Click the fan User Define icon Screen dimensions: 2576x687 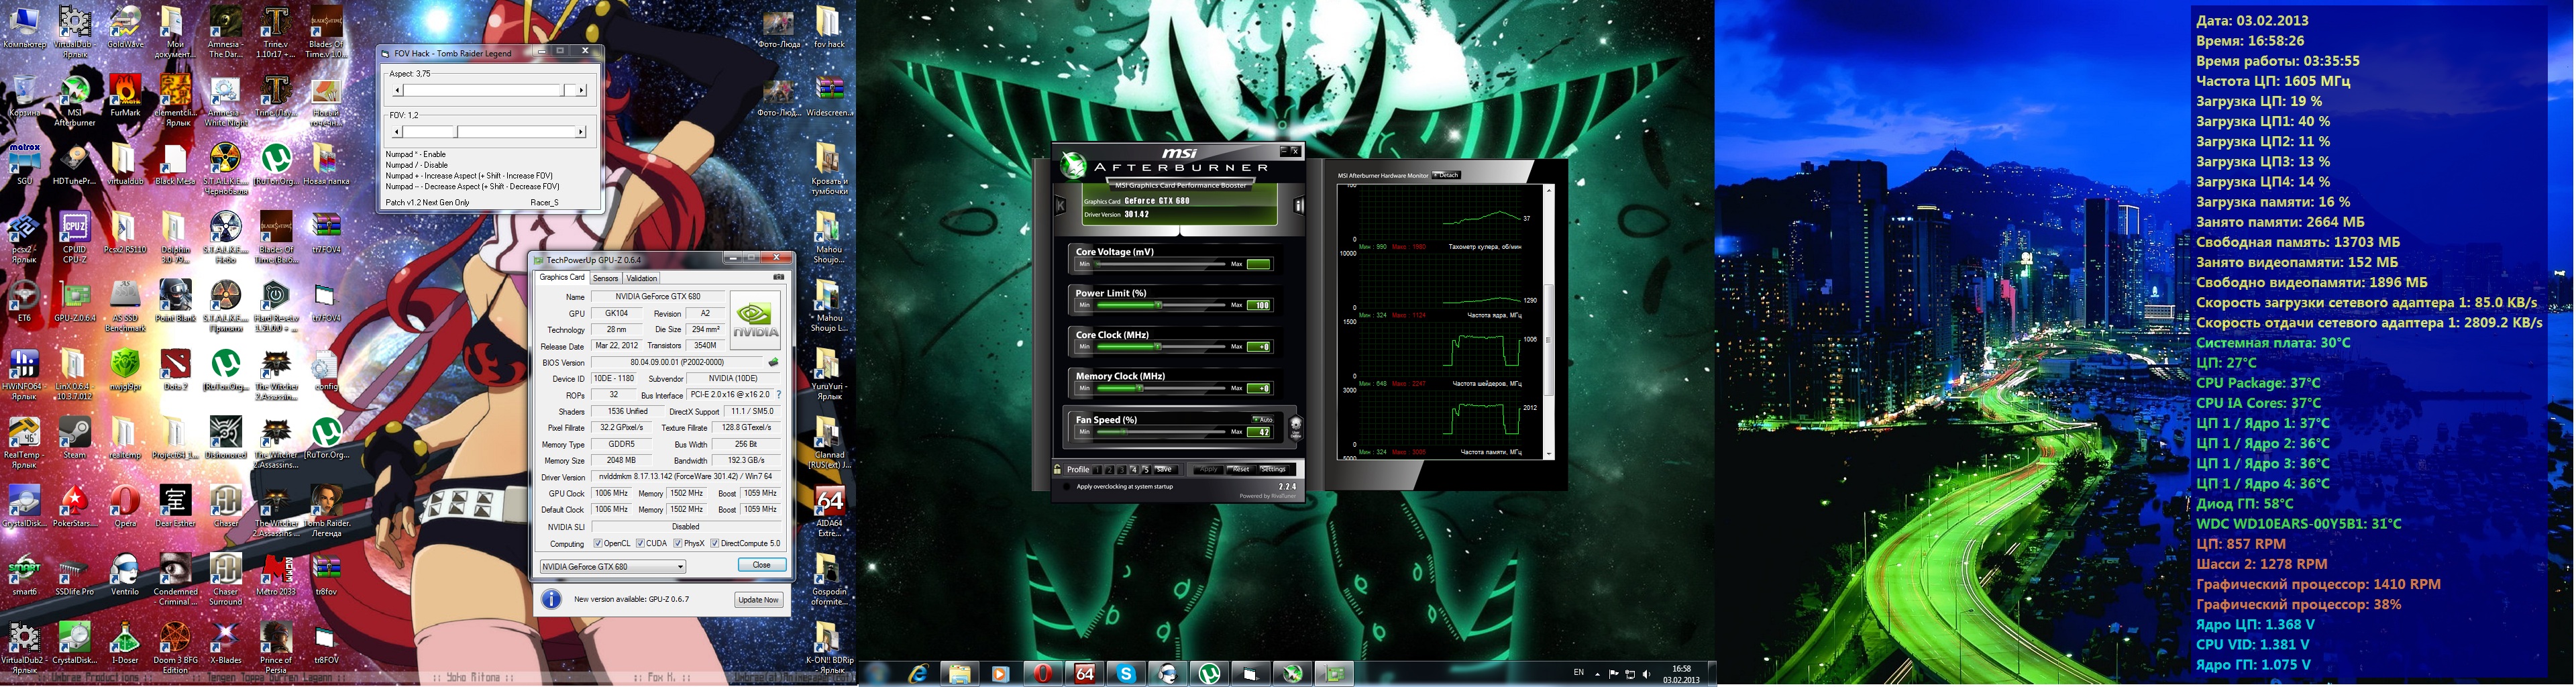(x=1296, y=427)
